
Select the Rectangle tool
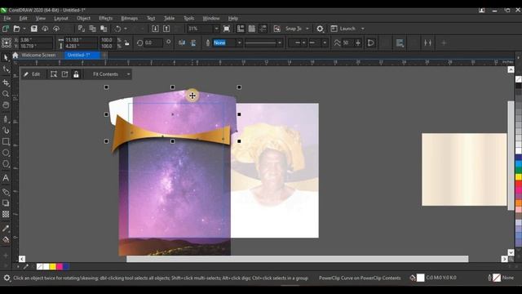tap(6, 141)
